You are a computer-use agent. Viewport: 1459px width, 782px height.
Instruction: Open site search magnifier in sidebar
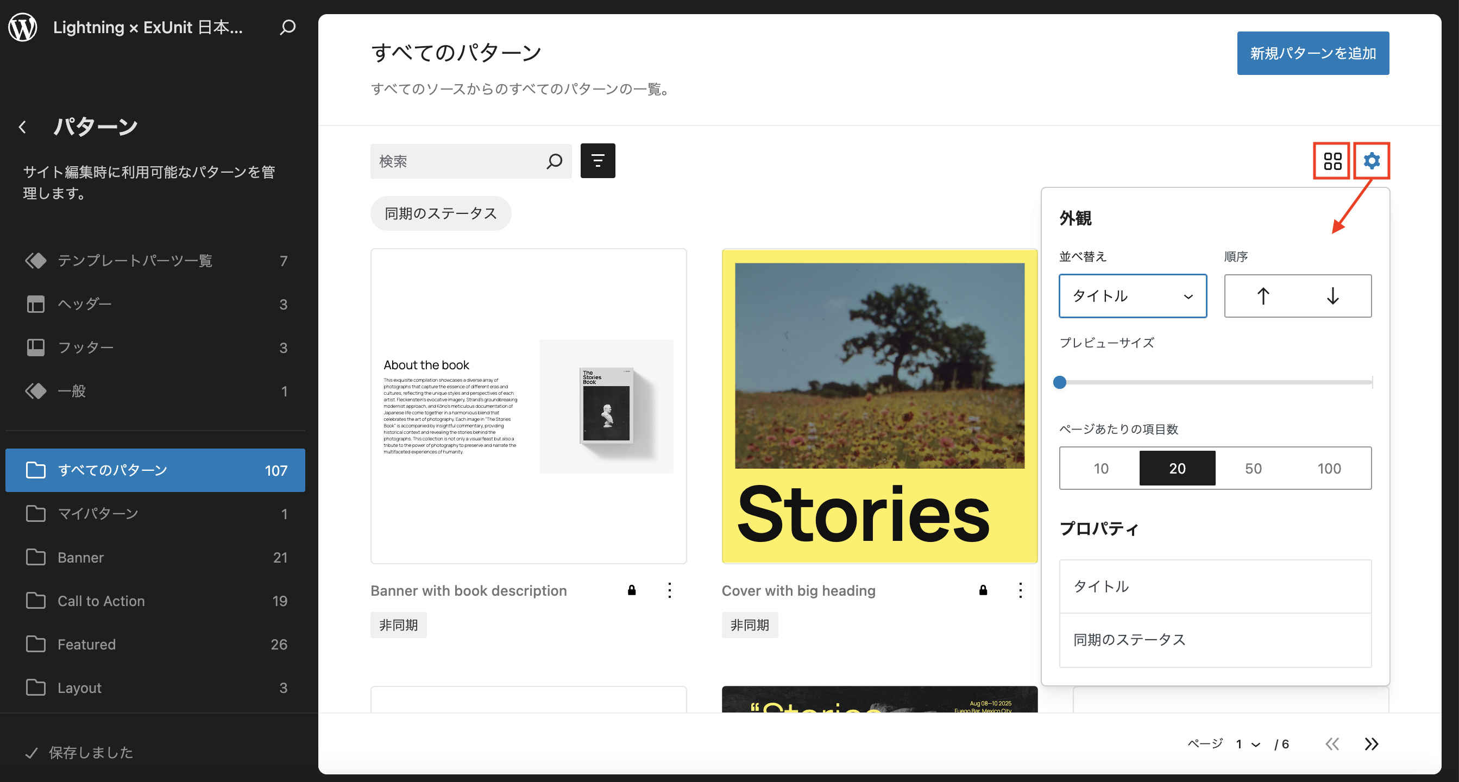288,27
